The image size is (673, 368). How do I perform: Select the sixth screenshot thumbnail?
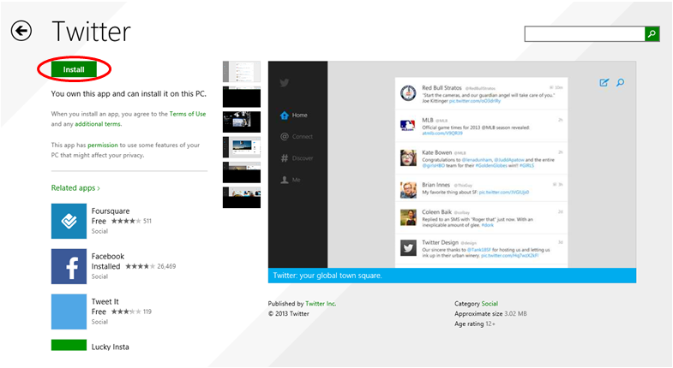tap(242, 198)
